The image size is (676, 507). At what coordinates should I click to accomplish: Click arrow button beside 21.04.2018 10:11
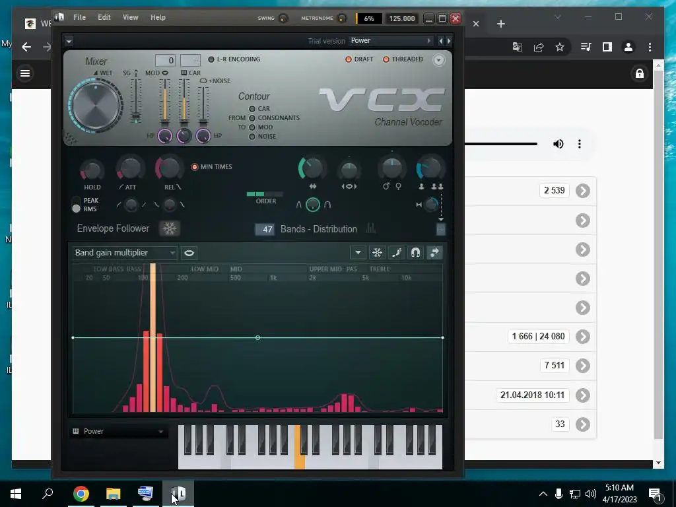(x=583, y=395)
